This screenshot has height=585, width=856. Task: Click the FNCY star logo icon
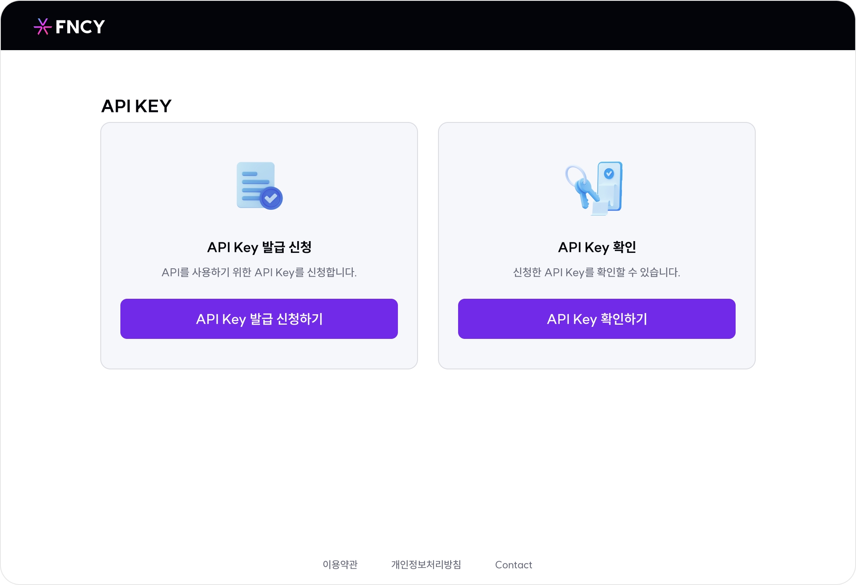[42, 27]
